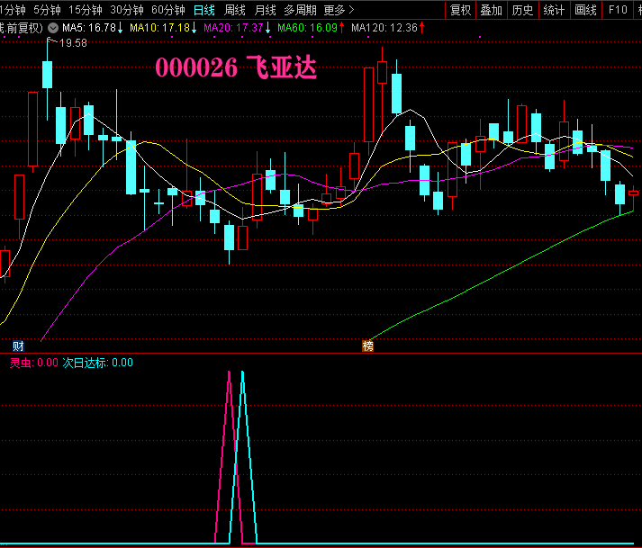Switch to 周线 weekly chart
This screenshot has height=548, width=642.
pyautogui.click(x=235, y=10)
